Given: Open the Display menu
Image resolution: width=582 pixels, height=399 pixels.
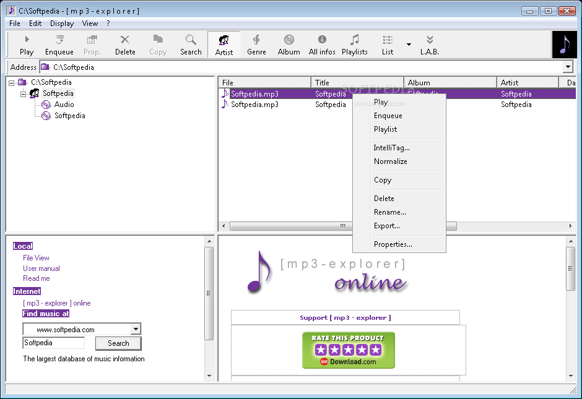Looking at the screenshot, I should [x=62, y=24].
